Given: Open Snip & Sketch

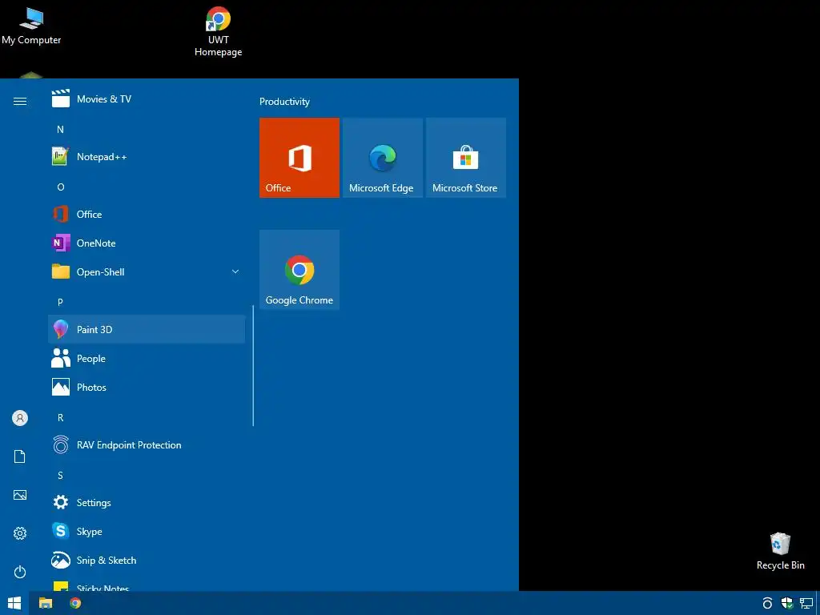Looking at the screenshot, I should pos(147,560).
